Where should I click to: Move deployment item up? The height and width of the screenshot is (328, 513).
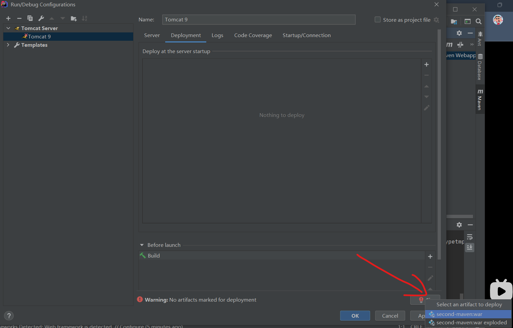(x=427, y=86)
